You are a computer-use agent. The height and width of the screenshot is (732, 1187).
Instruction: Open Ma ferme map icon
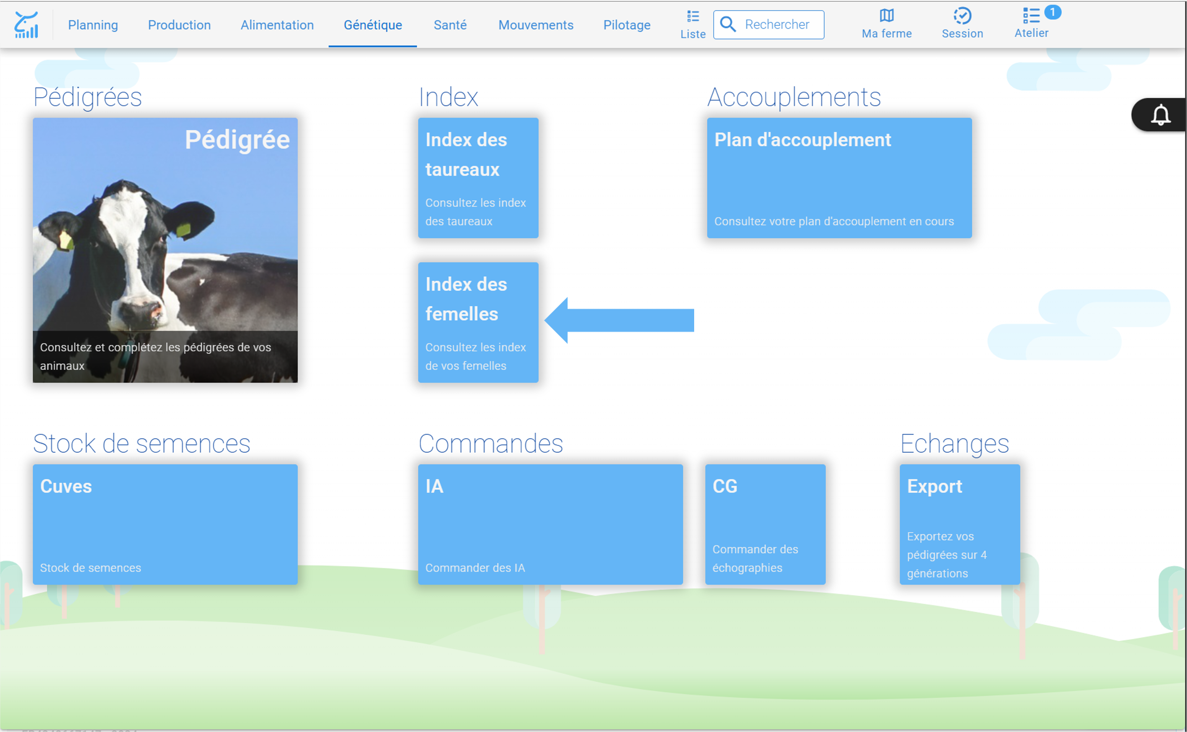(x=886, y=16)
